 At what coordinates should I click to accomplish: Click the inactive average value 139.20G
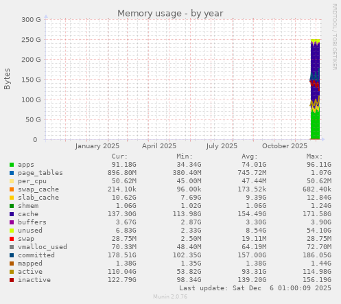(x=252, y=280)
